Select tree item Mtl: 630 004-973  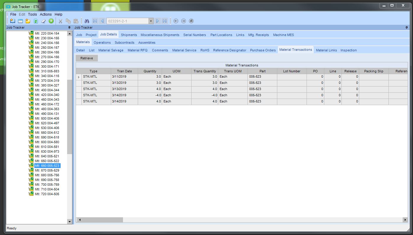click(x=47, y=151)
